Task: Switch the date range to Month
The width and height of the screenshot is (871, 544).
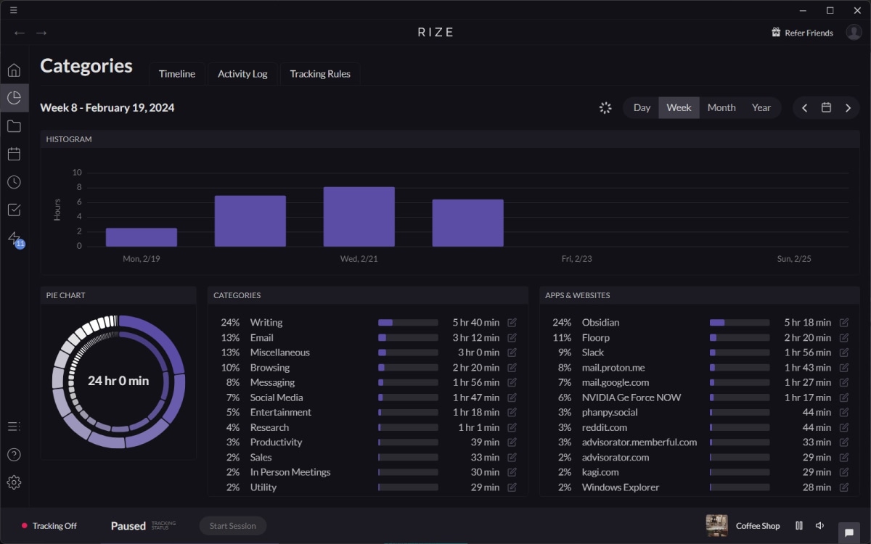Action: point(721,107)
